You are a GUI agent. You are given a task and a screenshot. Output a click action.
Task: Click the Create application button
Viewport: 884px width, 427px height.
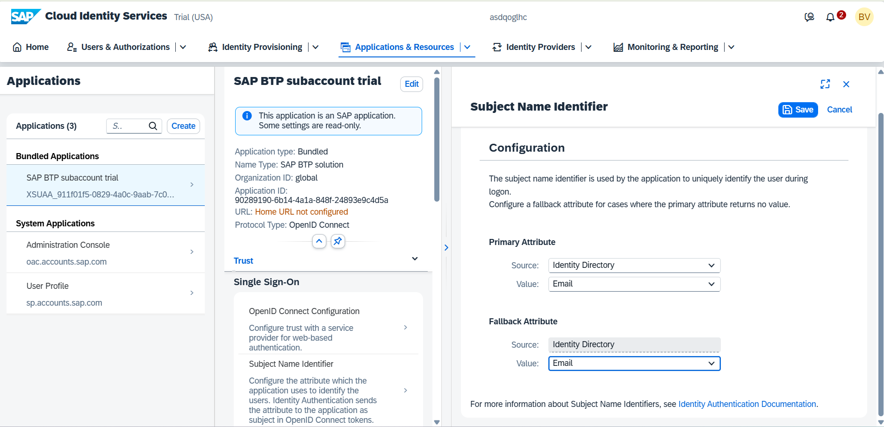[183, 126]
